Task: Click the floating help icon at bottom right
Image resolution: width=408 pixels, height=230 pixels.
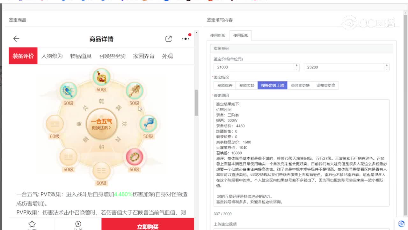Action: click(401, 223)
